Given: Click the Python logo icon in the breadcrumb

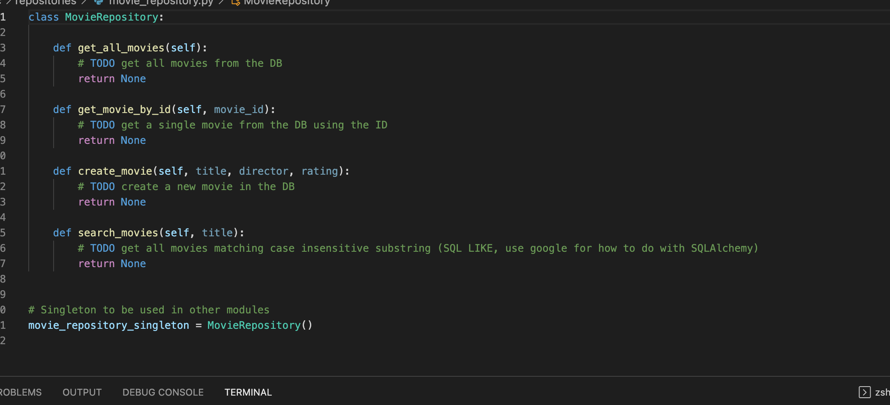Looking at the screenshot, I should pyautogui.click(x=98, y=3).
